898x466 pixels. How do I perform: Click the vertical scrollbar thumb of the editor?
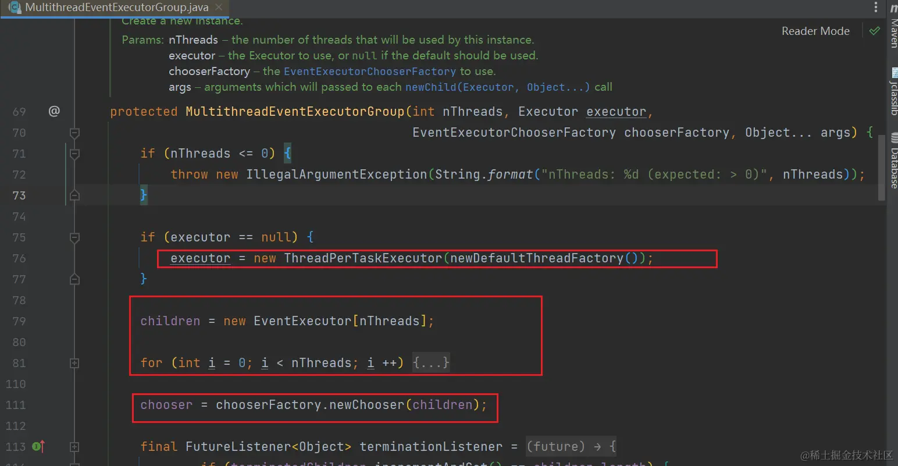pyautogui.click(x=882, y=168)
